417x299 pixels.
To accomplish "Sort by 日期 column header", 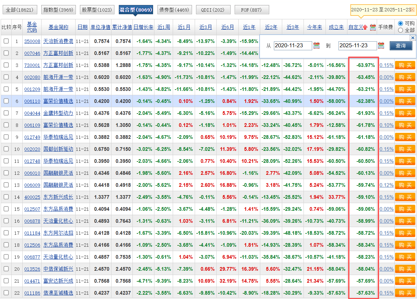I will (83, 27).
